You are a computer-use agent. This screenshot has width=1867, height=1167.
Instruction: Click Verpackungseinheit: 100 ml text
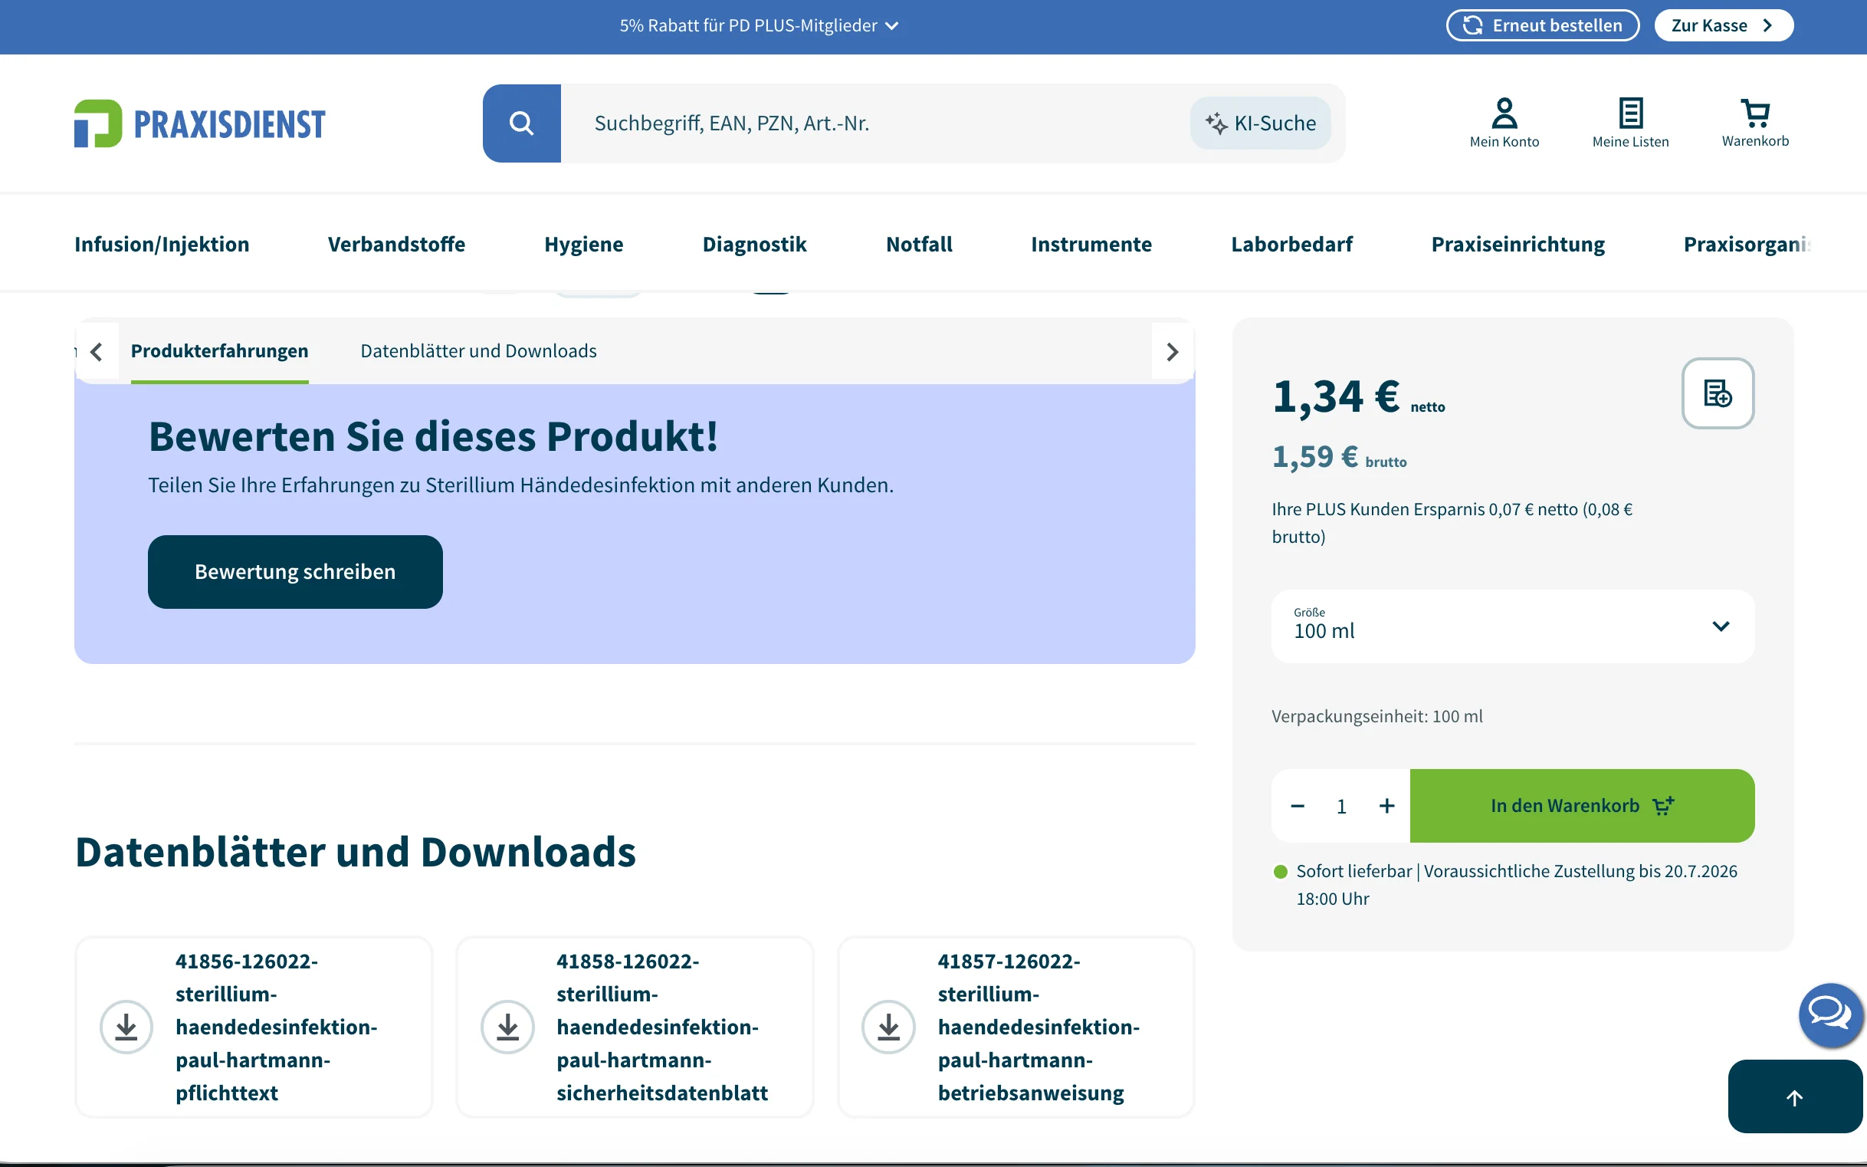(x=1377, y=716)
